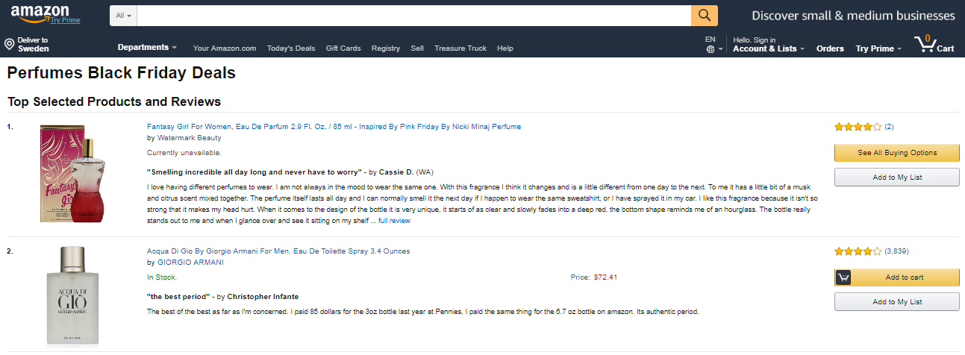This screenshot has height=355, width=965.
Task: Open the full review link
Action: coord(394,221)
